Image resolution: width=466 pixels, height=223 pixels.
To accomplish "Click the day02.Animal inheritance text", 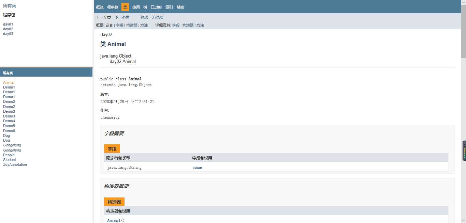I will pos(123,62).
